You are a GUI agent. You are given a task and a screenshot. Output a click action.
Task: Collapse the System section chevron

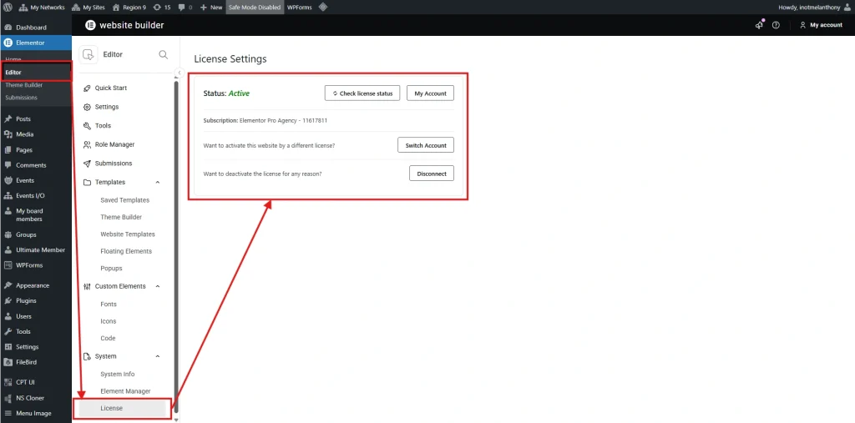(x=158, y=356)
